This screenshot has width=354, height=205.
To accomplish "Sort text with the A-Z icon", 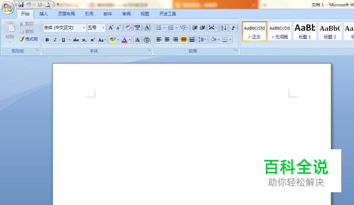I will tap(224, 28).
